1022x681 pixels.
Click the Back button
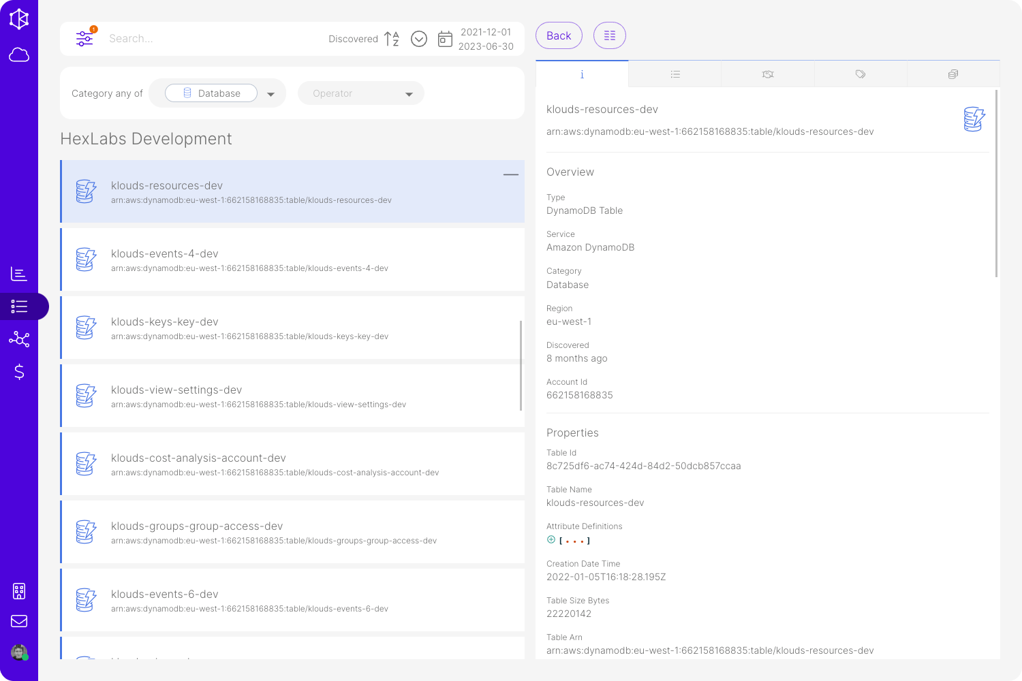click(559, 35)
